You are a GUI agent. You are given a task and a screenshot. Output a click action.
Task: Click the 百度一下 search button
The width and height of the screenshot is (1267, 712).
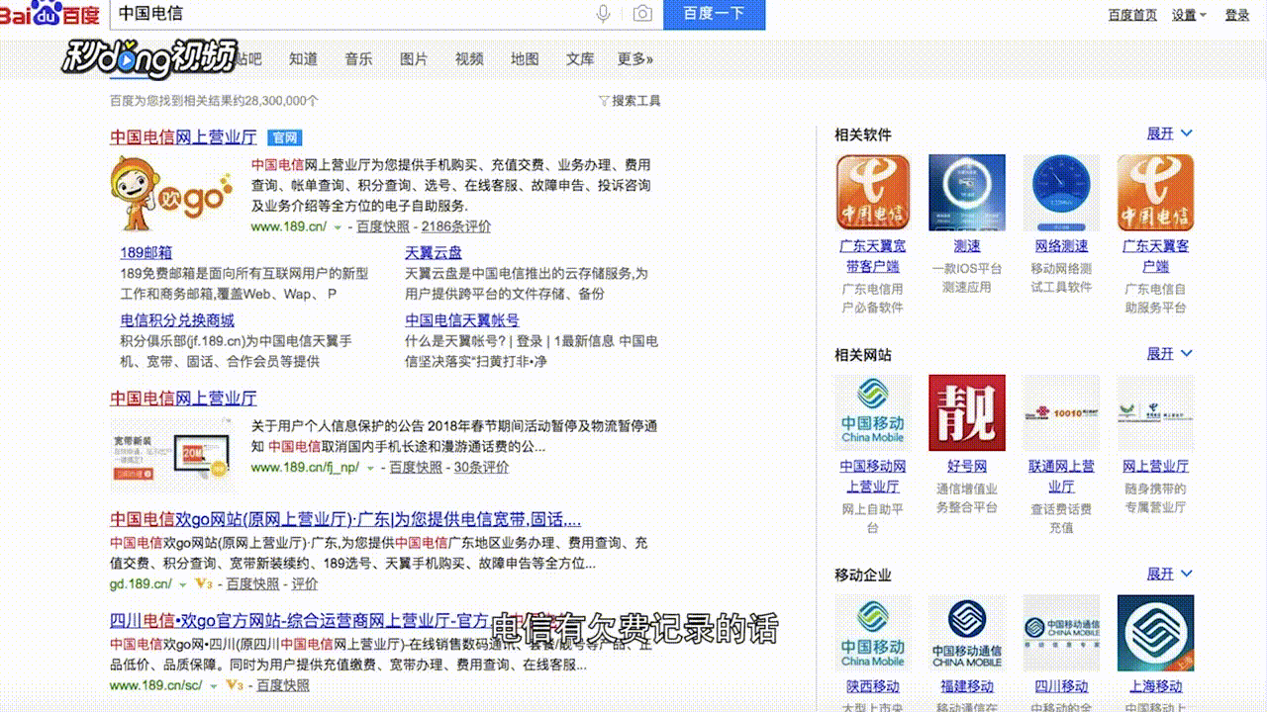(x=714, y=14)
